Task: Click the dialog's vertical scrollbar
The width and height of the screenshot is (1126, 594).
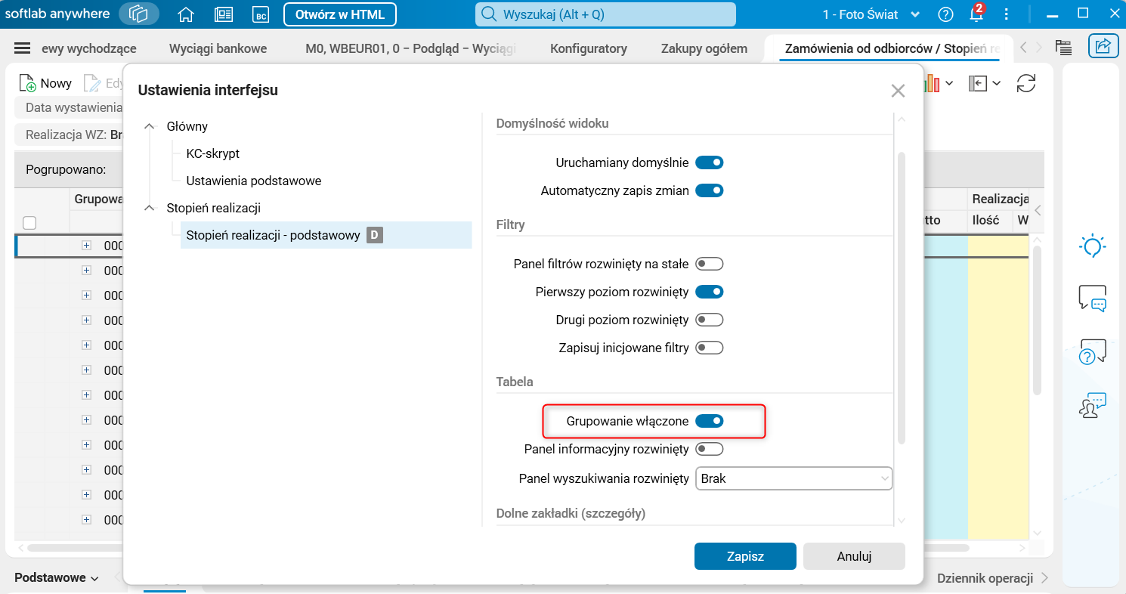Action: point(900,295)
